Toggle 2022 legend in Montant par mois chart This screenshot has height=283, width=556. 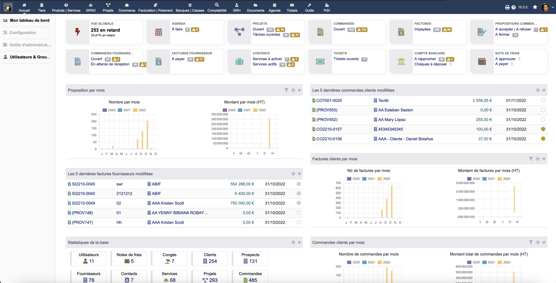click(259, 110)
